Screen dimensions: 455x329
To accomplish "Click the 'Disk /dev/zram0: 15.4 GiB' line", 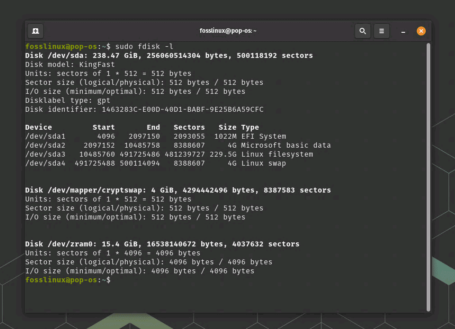I will click(x=162, y=244).
